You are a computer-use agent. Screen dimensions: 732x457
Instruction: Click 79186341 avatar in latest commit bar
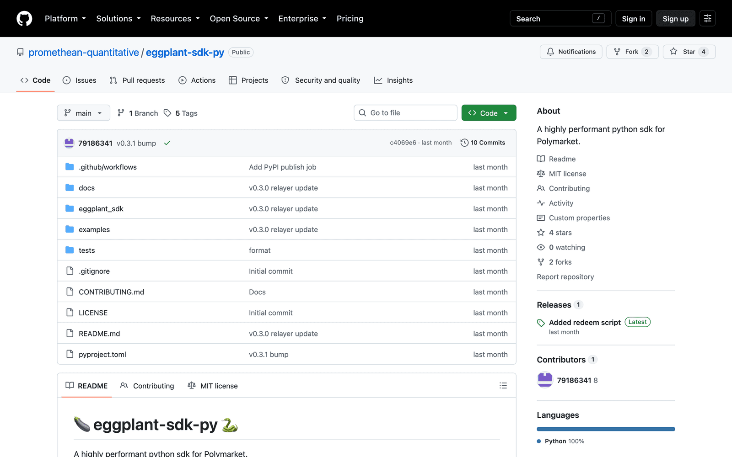point(69,143)
